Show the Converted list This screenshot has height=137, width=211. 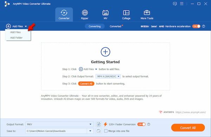tap(115, 26)
